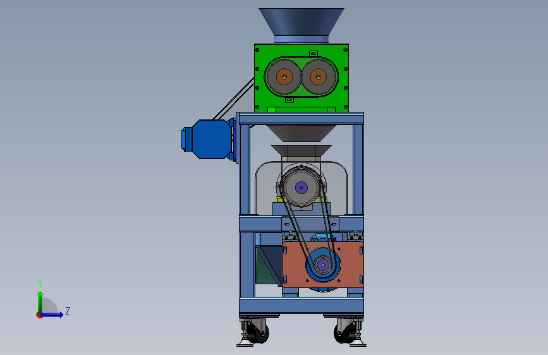Click the blue Z axis arrow
Screen dimensions: 548x355
(x=52, y=315)
